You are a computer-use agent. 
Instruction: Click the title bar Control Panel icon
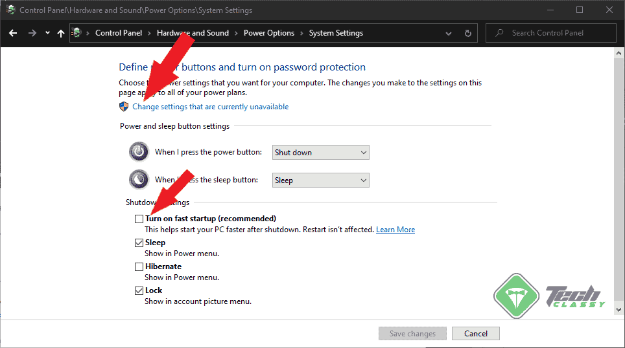pyautogui.click(x=10, y=10)
